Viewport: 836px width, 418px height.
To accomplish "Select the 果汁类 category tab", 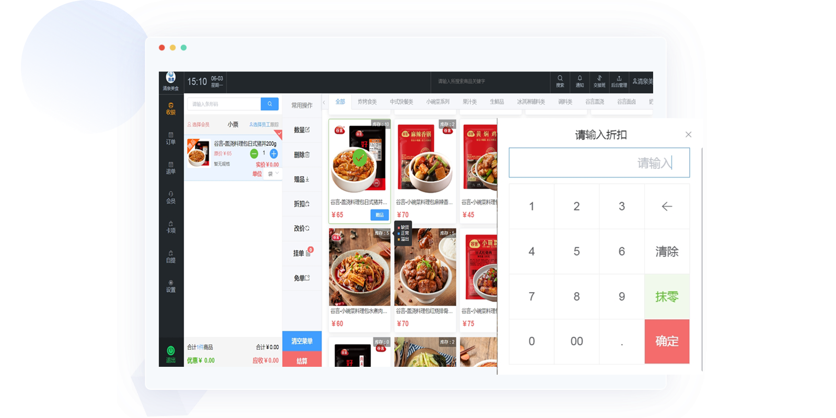I will click(470, 102).
